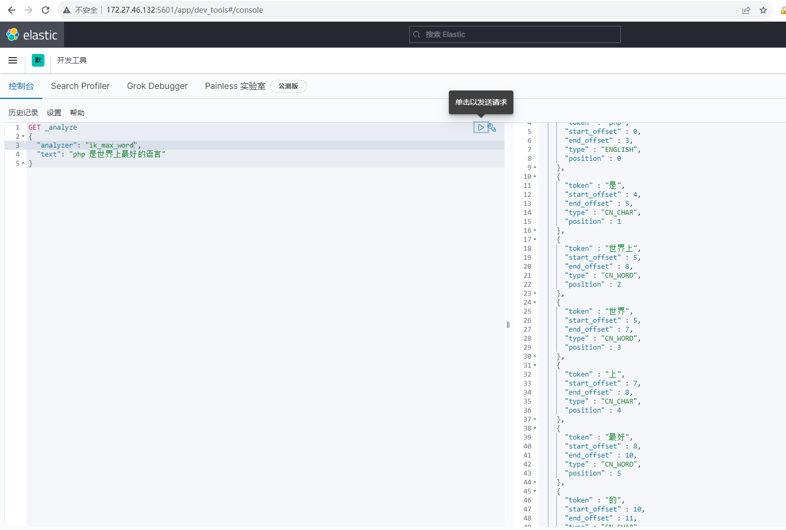Image resolution: width=786 pixels, height=530 pixels.
Task: Collapse the request body at line 2
Action: (23, 136)
